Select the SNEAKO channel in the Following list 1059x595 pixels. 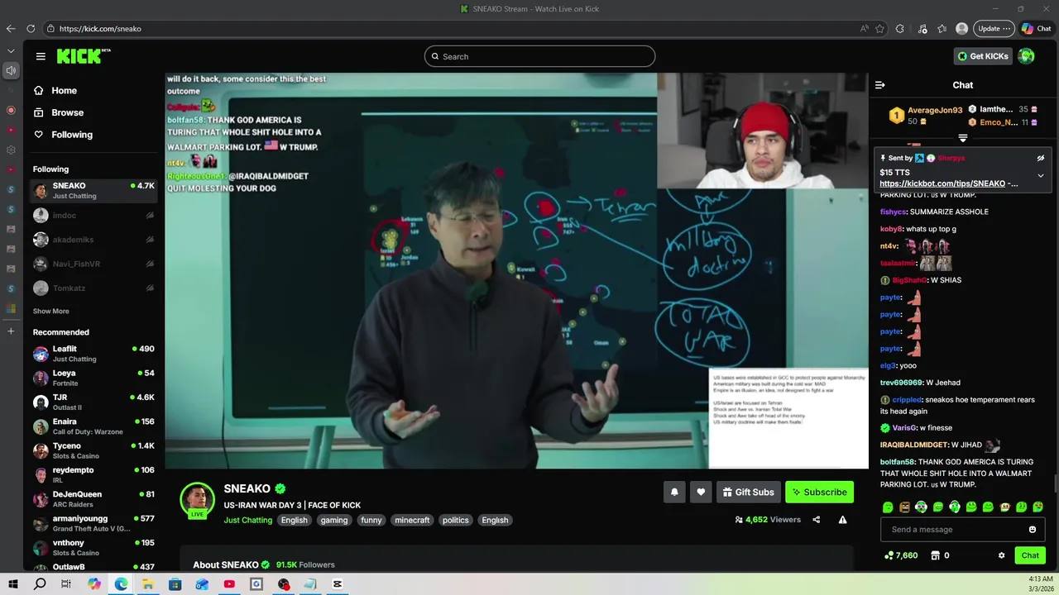[93, 191]
